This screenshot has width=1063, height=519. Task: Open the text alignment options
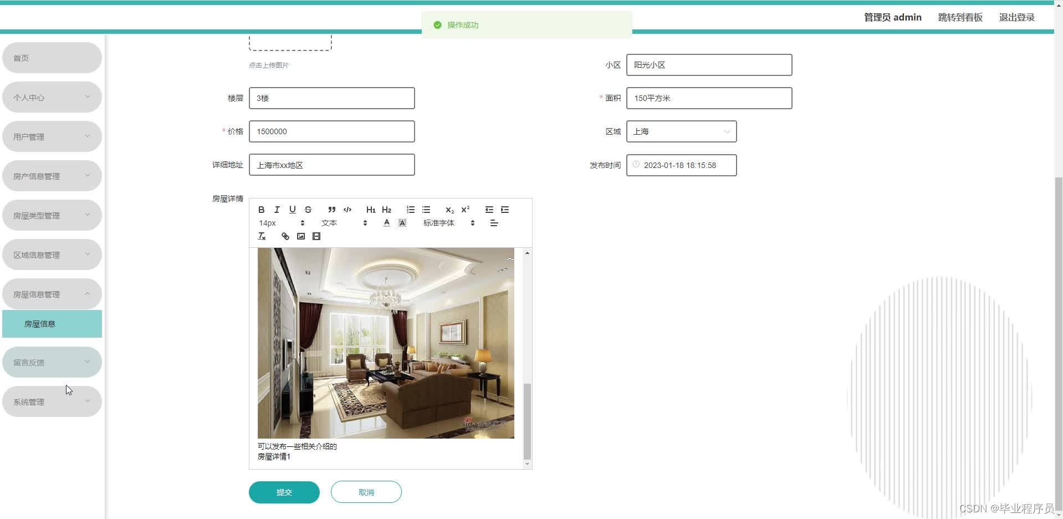(494, 223)
